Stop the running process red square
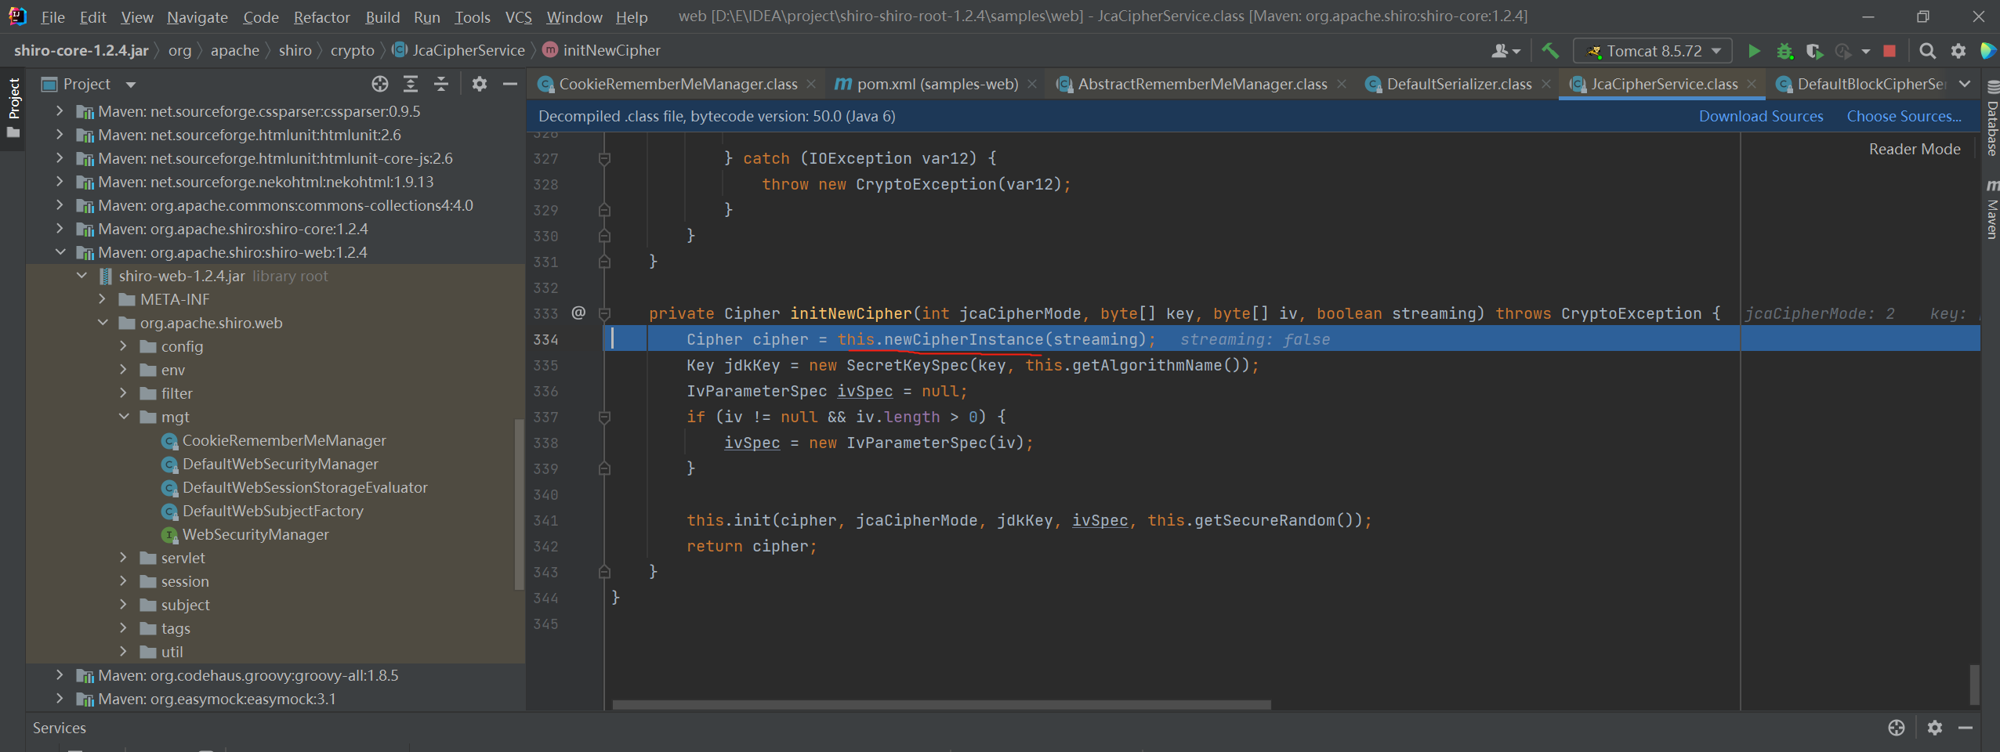The height and width of the screenshot is (752, 2000). click(x=1889, y=51)
